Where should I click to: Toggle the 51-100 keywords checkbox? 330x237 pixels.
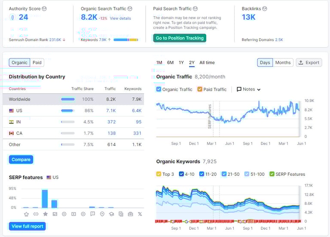click(x=247, y=174)
